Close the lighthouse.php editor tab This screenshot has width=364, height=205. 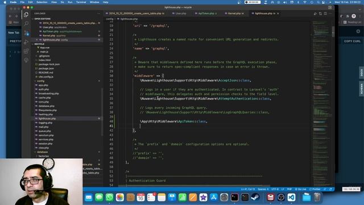click(278, 14)
